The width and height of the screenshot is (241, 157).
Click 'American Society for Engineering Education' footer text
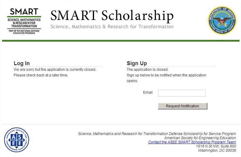pos(200,138)
